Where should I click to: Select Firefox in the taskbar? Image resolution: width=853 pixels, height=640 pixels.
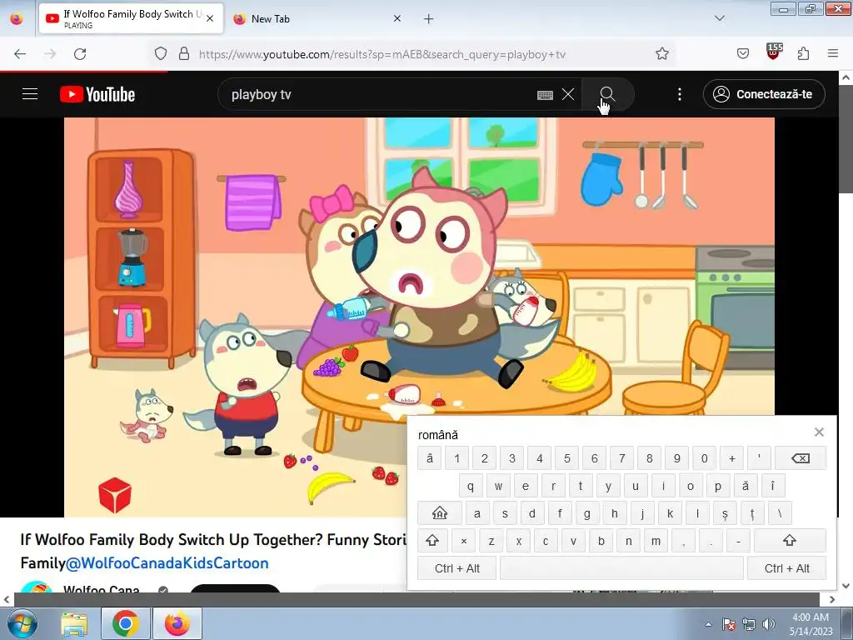tap(177, 623)
